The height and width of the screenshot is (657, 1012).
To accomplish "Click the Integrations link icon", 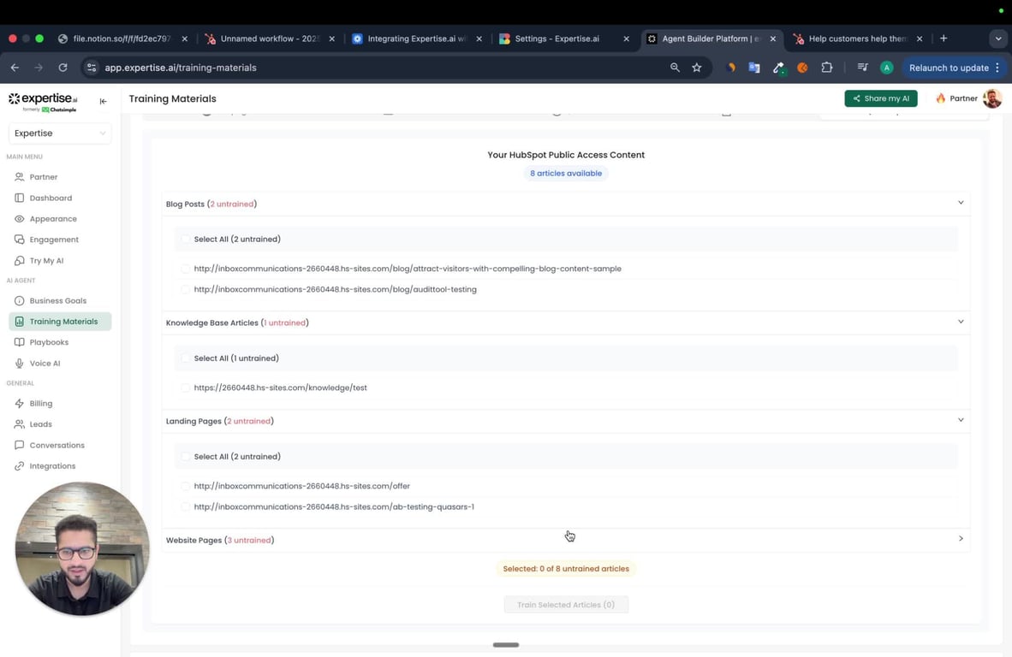I will click(x=20, y=466).
